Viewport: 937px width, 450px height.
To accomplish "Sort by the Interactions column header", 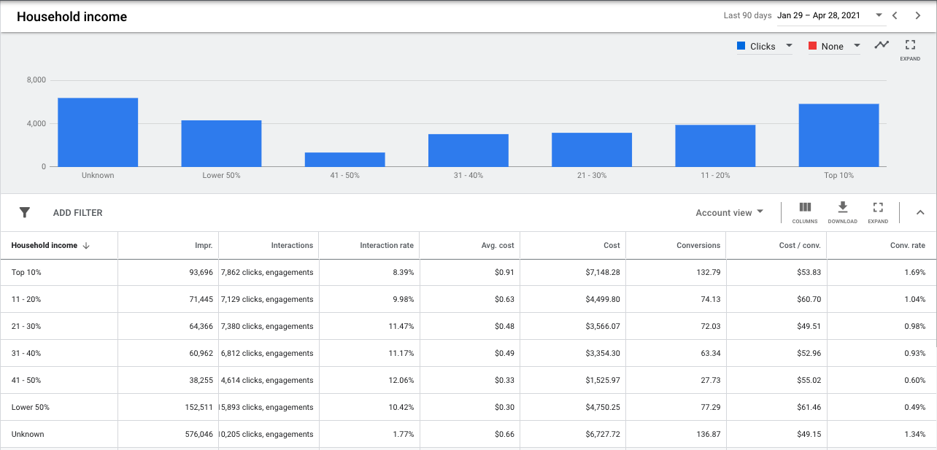I will pyautogui.click(x=292, y=245).
